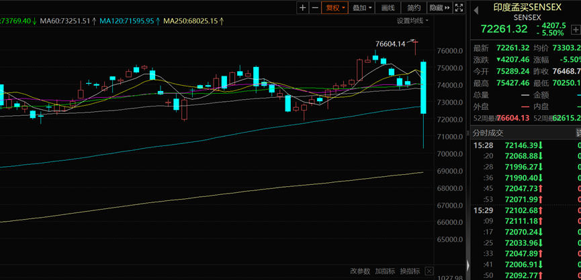Zoom in the chart with the plus button
The image size is (581, 280).
tap(303, 8)
